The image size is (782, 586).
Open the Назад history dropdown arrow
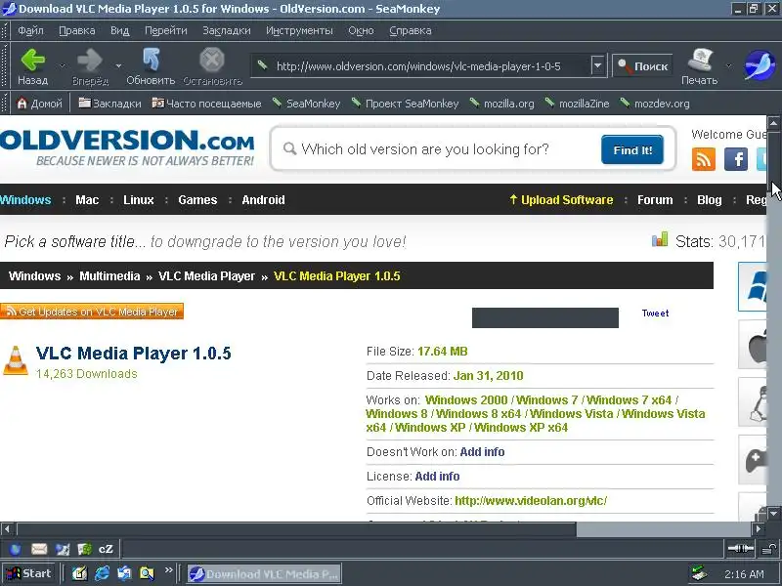pyautogui.click(x=63, y=65)
